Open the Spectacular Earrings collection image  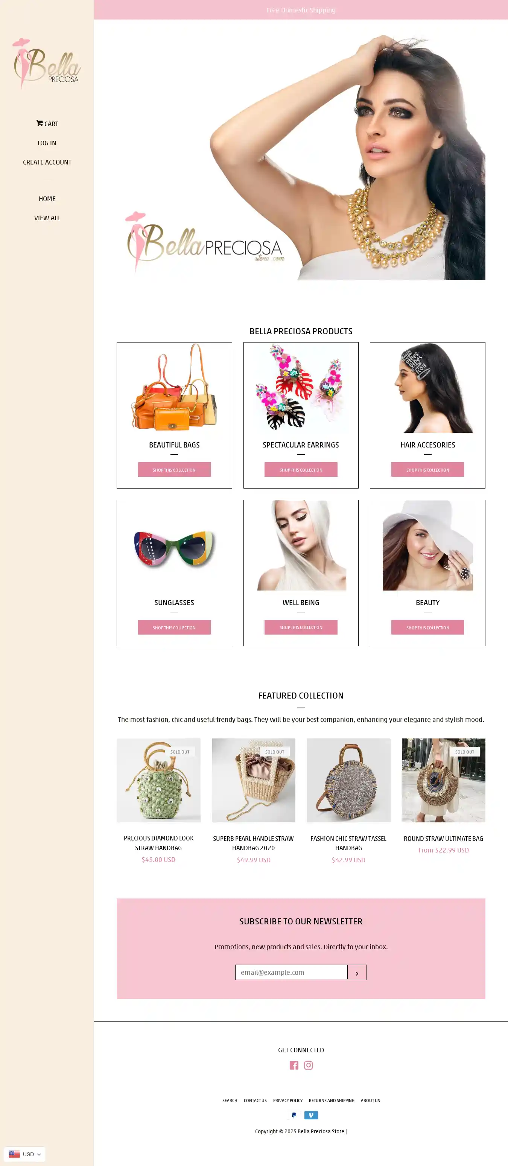[x=301, y=387]
